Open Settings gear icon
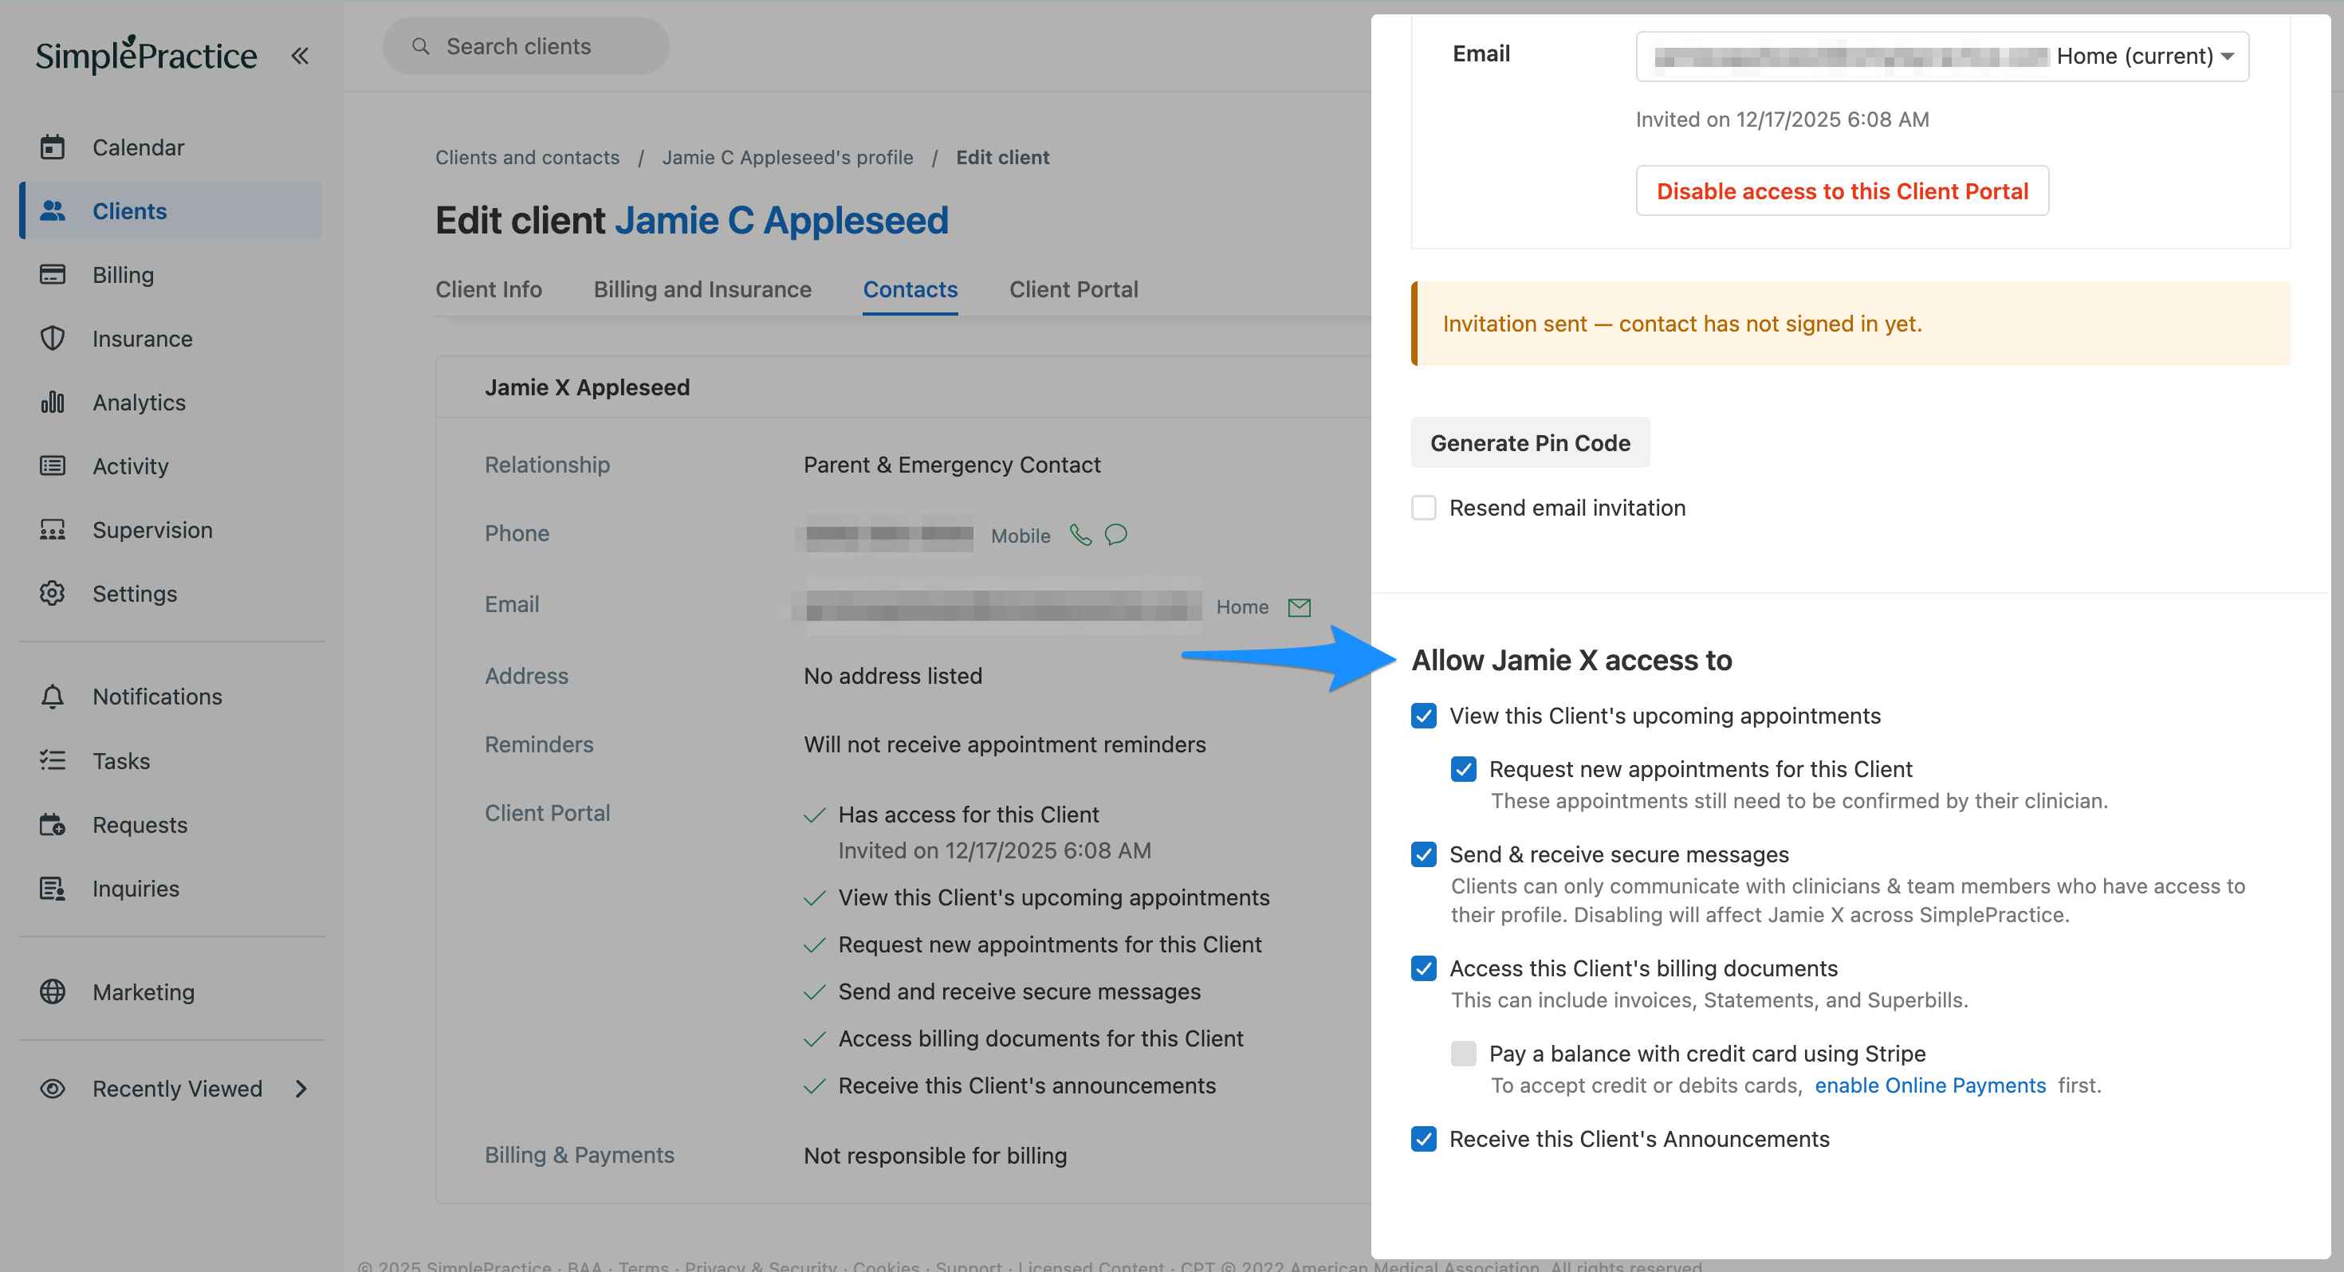The image size is (2344, 1272). click(53, 593)
